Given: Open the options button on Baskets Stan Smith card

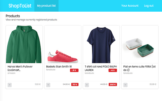Looking at the screenshot, I should (x=48, y=85).
